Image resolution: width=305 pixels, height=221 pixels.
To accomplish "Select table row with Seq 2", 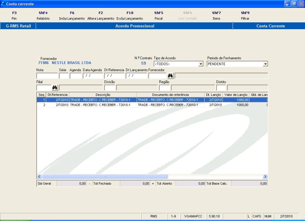I will (152, 105).
